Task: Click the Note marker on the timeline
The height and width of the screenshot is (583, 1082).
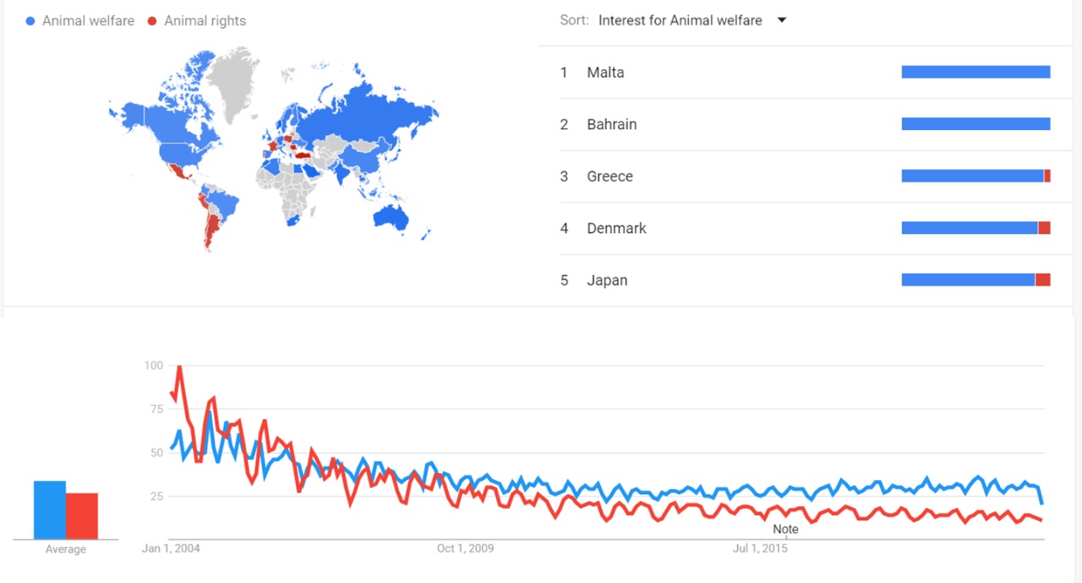Action: coord(785,529)
